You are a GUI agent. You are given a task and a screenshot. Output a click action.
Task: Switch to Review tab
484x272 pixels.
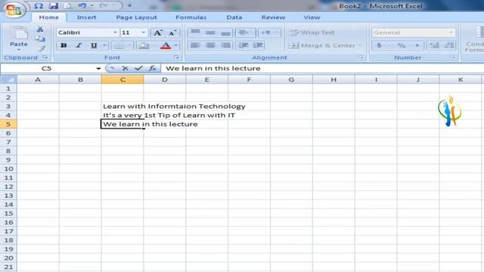[x=273, y=17]
